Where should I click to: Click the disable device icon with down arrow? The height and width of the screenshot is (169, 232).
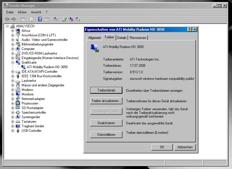77,19
